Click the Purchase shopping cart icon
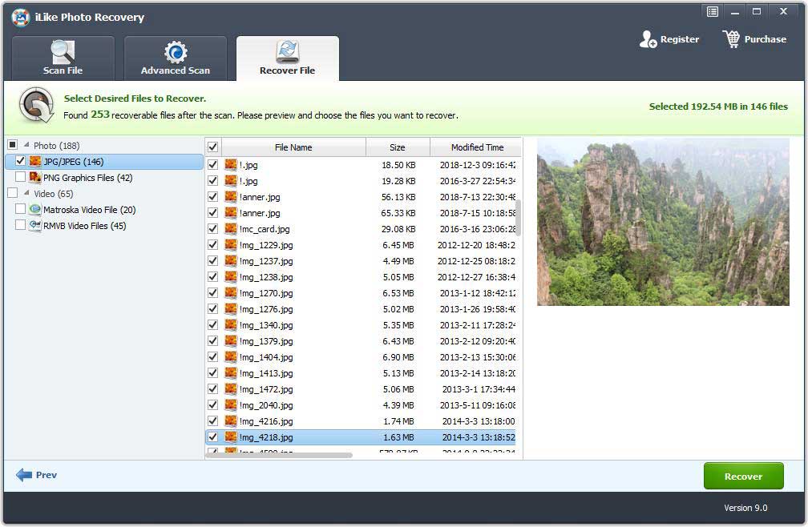This screenshot has height=527, width=808. (731, 39)
